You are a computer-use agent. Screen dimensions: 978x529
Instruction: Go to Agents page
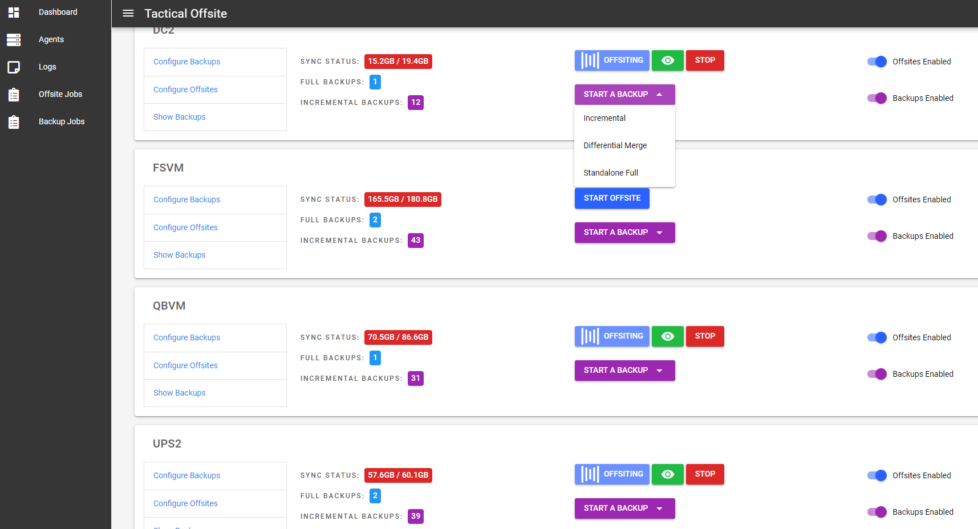pos(51,39)
